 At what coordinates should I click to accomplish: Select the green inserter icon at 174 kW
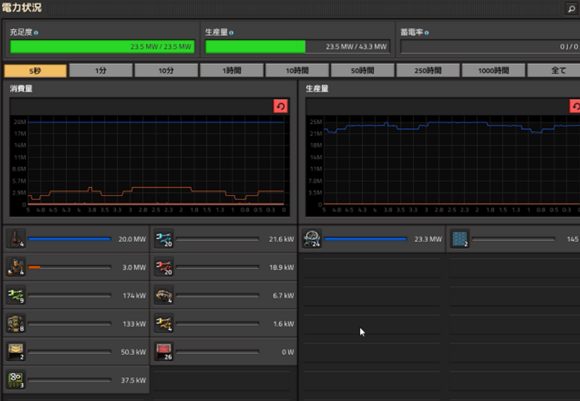click(16, 295)
